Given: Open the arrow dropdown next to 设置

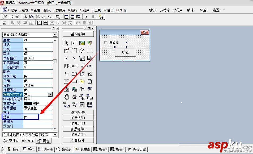Looking at the screenshot, I should (x=224, y=10).
